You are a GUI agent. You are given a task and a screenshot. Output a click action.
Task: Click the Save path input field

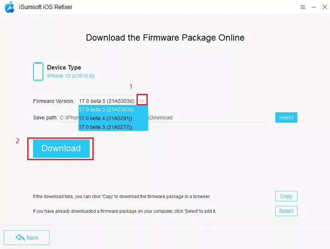click(x=163, y=118)
